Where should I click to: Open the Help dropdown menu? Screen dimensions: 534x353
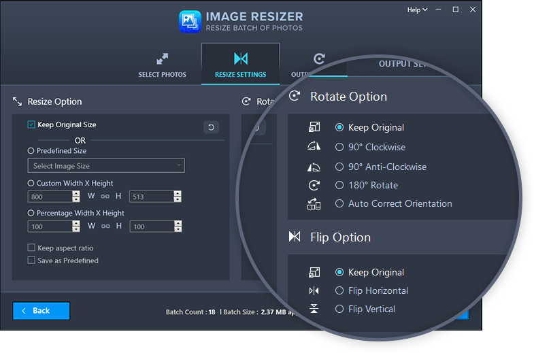(x=417, y=10)
